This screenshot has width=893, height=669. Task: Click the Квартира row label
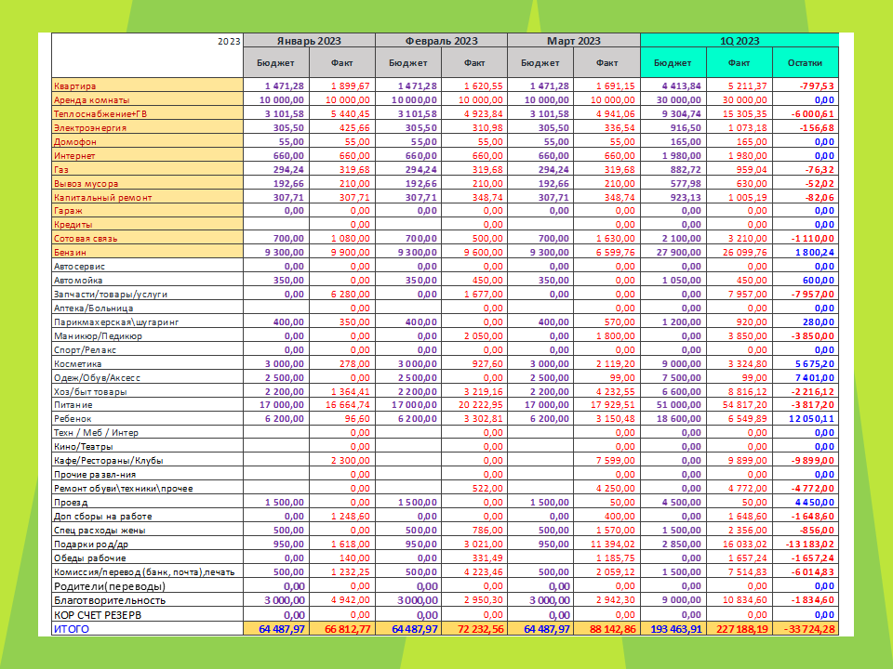[x=76, y=85]
